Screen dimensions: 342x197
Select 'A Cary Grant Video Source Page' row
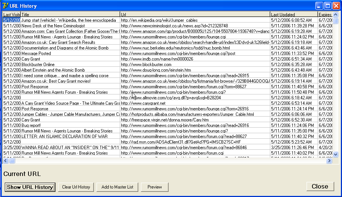[71, 103]
